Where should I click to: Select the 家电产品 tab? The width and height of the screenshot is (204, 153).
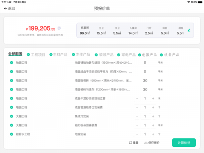[x=129, y=55]
